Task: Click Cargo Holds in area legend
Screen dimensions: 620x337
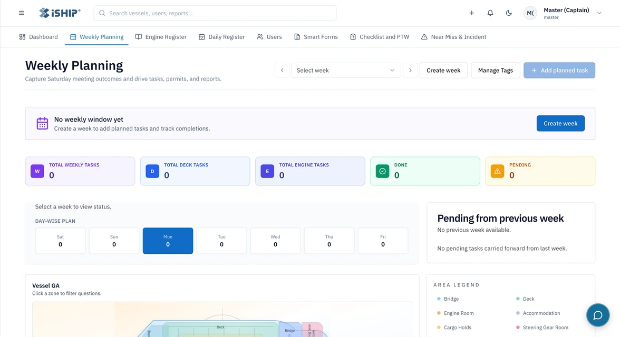Action: pyautogui.click(x=454, y=327)
